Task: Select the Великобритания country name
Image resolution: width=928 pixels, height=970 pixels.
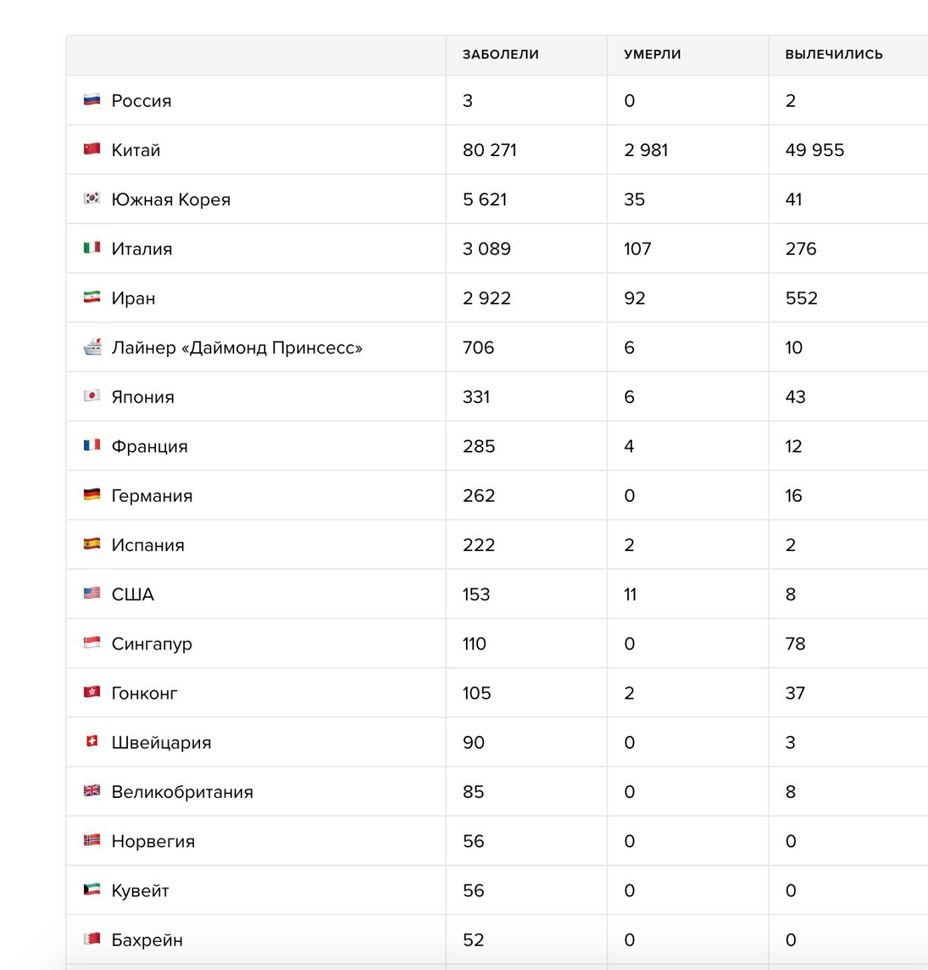Action: [183, 792]
